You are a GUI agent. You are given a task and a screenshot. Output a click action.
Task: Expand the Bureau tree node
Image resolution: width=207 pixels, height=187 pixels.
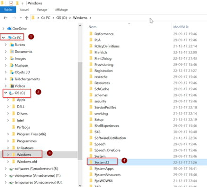[x=6, y=45]
